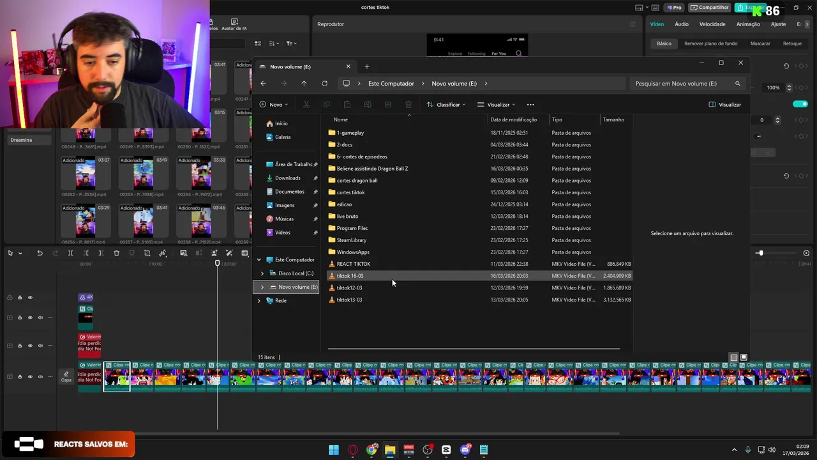
Task: Click the zoom-in magnifier at timeline right edge
Action: (x=806, y=253)
